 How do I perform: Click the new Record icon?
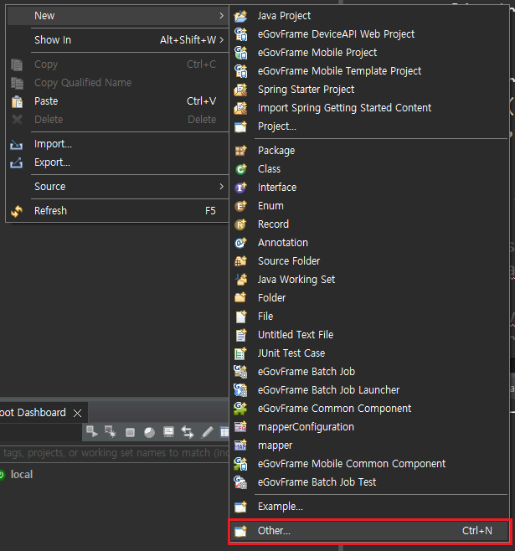click(x=240, y=224)
